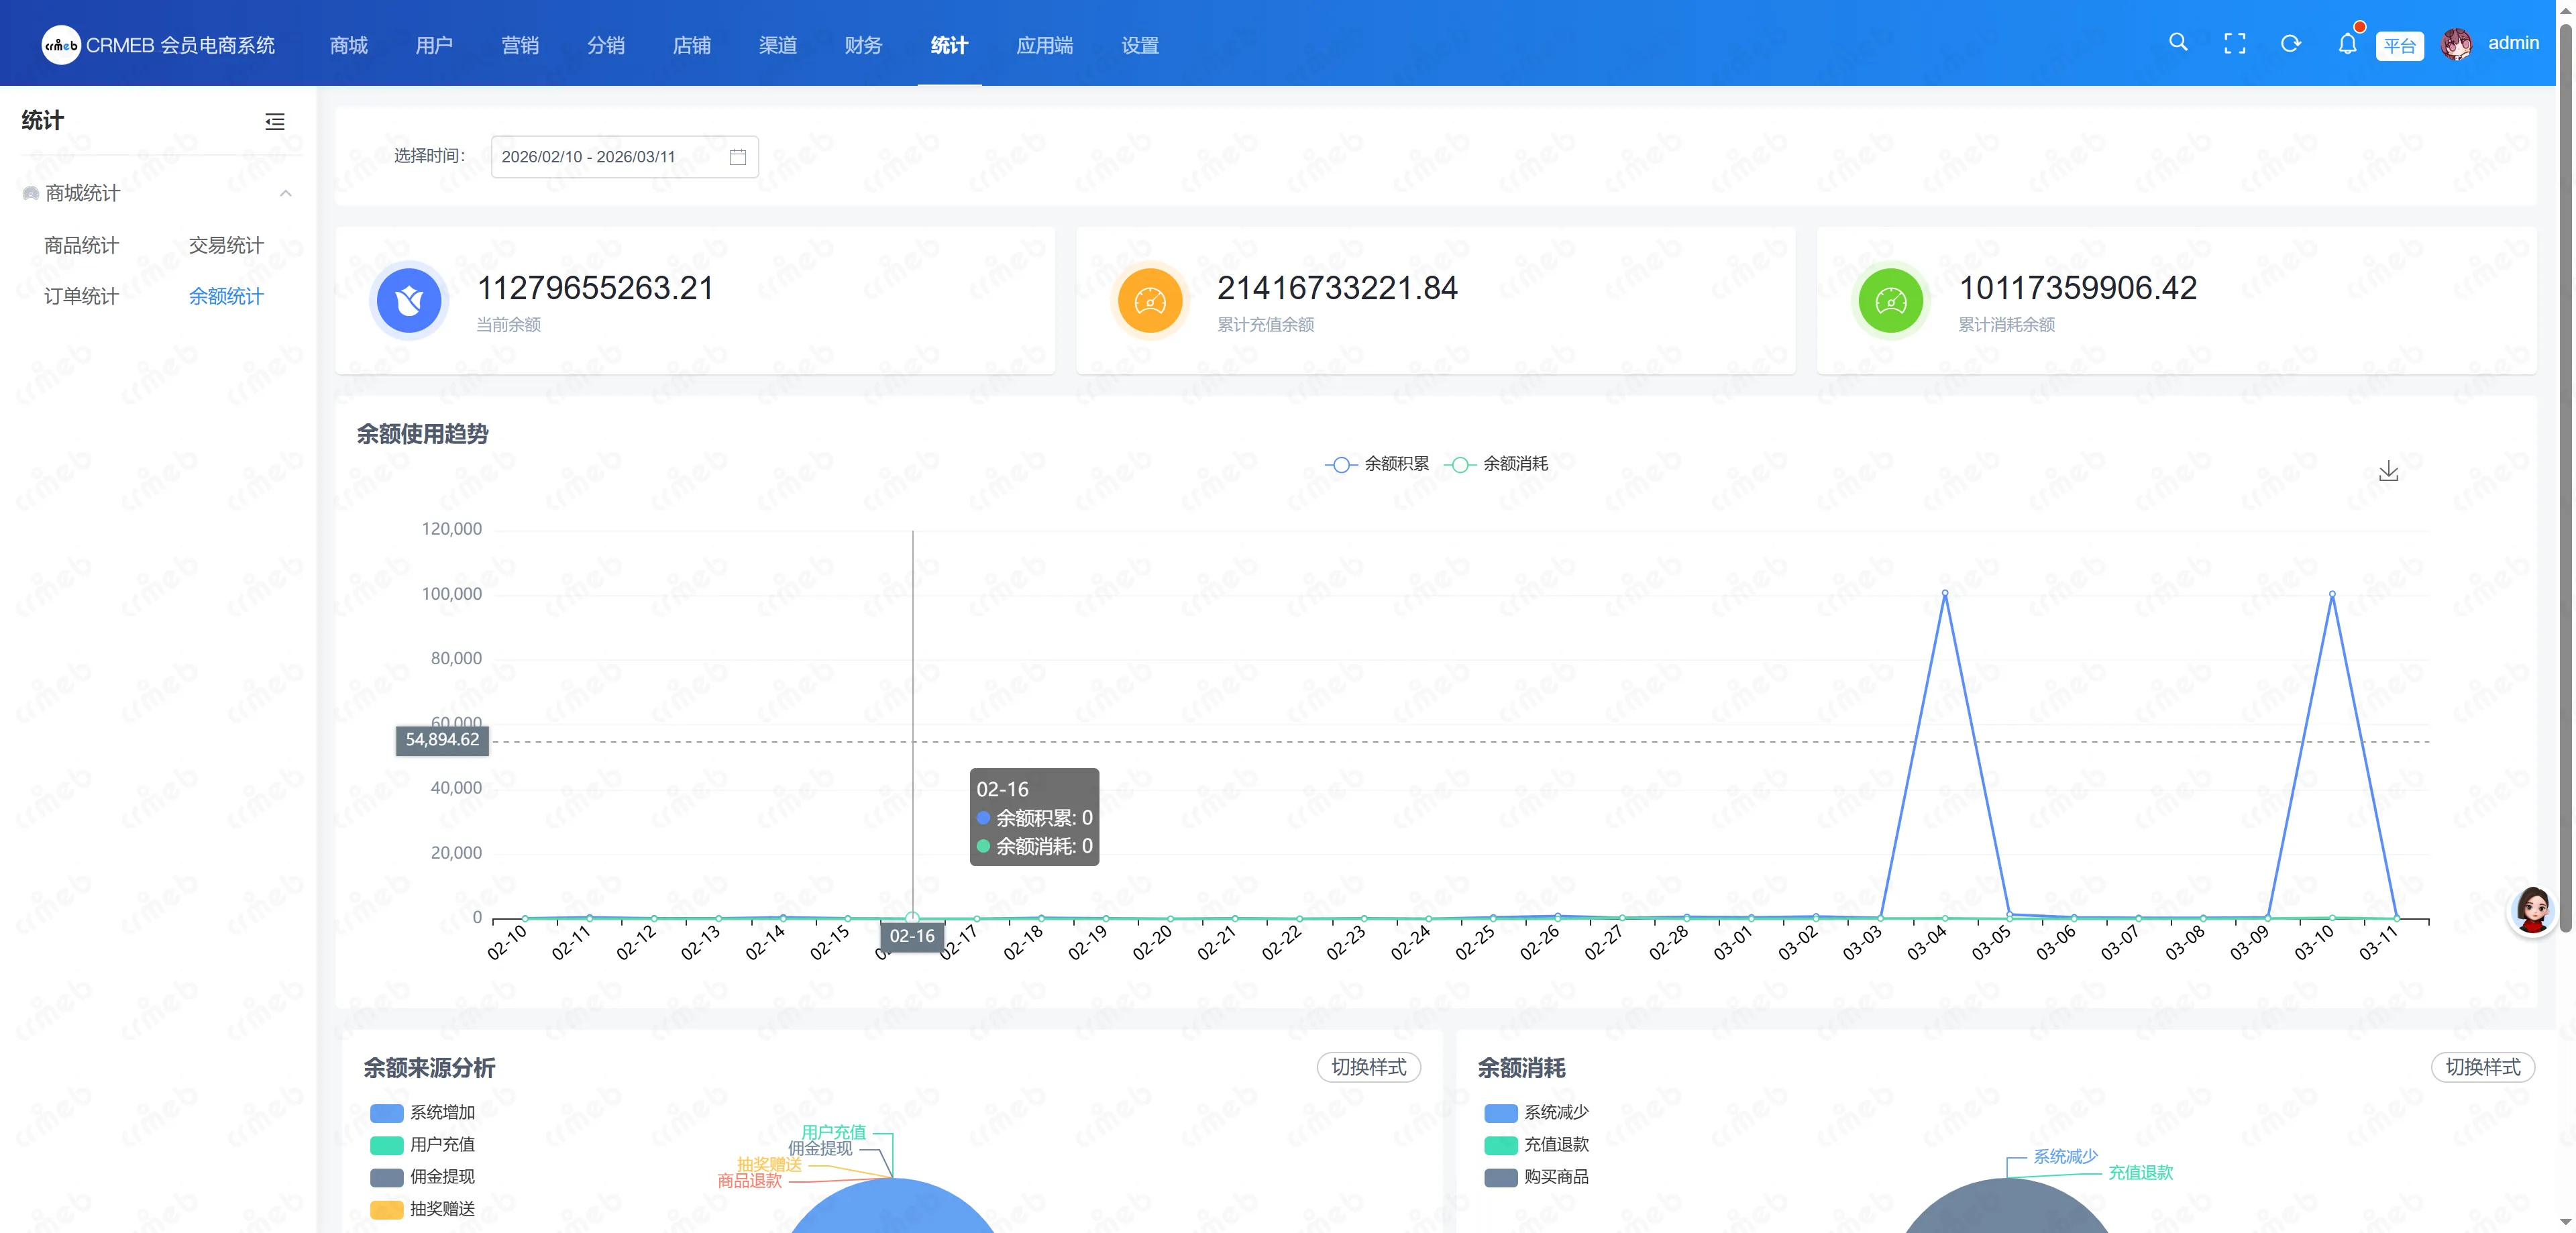Viewport: 2576px width, 1233px height.
Task: Toggle 充值退款 legend item
Action: (x=1537, y=1145)
